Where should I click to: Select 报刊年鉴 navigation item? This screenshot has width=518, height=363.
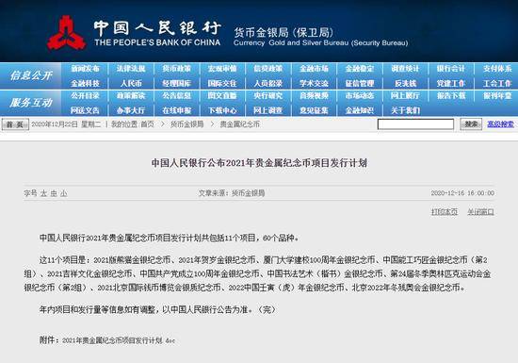tap(497, 96)
